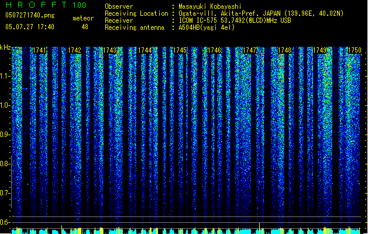Click the meteor count label

coord(83,18)
